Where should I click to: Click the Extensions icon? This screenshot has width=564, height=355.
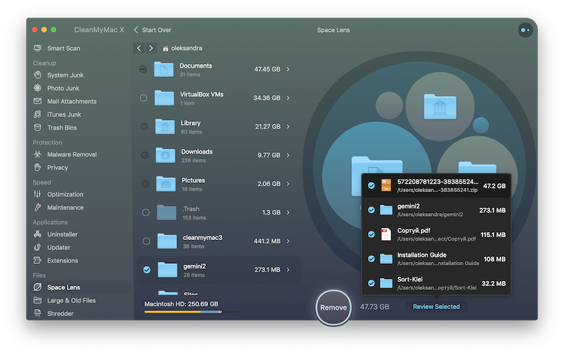tap(37, 260)
